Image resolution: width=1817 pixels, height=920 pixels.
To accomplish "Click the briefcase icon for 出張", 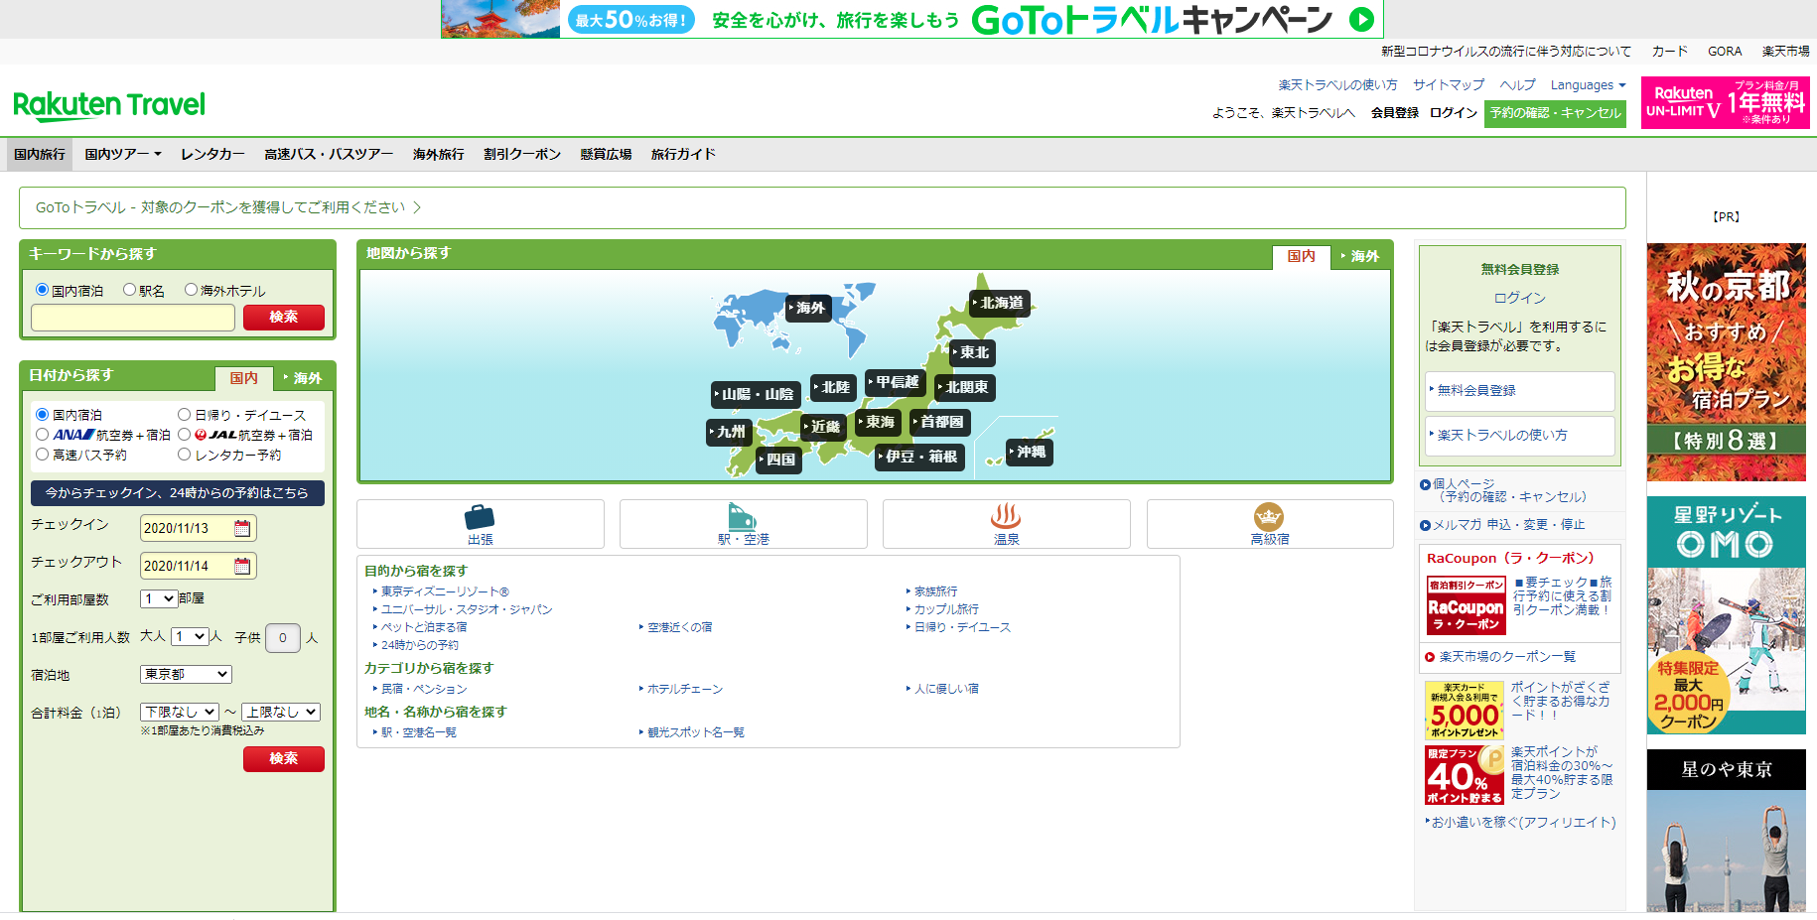I will click(480, 517).
